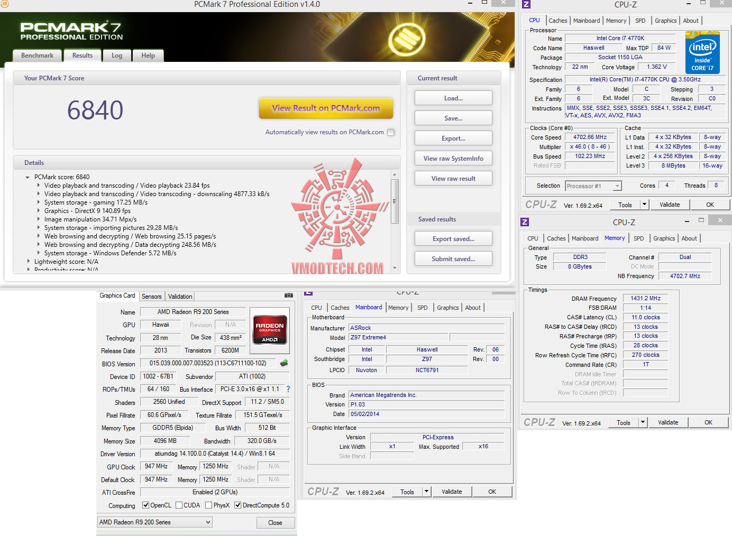
Task: Select Image manipulation 34.71 Mpx/s row
Action: (x=90, y=219)
